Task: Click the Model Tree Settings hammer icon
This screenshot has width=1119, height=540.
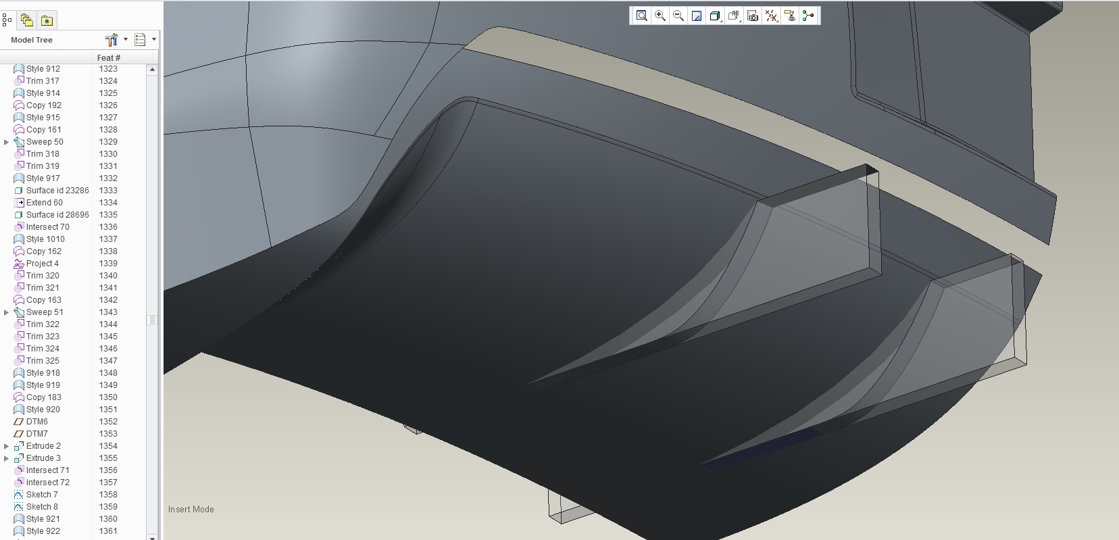Action: coord(111,40)
